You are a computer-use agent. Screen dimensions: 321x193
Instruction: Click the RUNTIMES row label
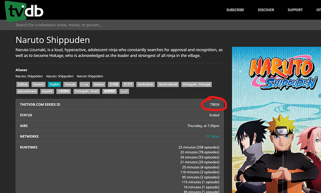28,147
